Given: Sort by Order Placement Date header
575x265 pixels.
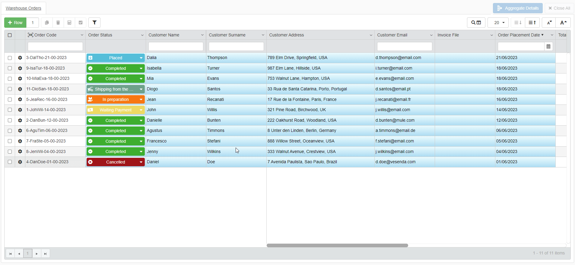Looking at the screenshot, I should coord(519,35).
